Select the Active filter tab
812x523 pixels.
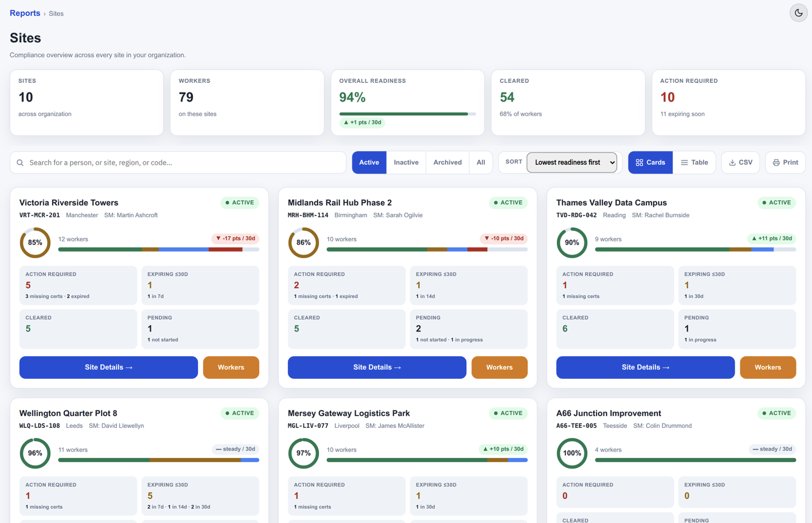pyautogui.click(x=369, y=163)
